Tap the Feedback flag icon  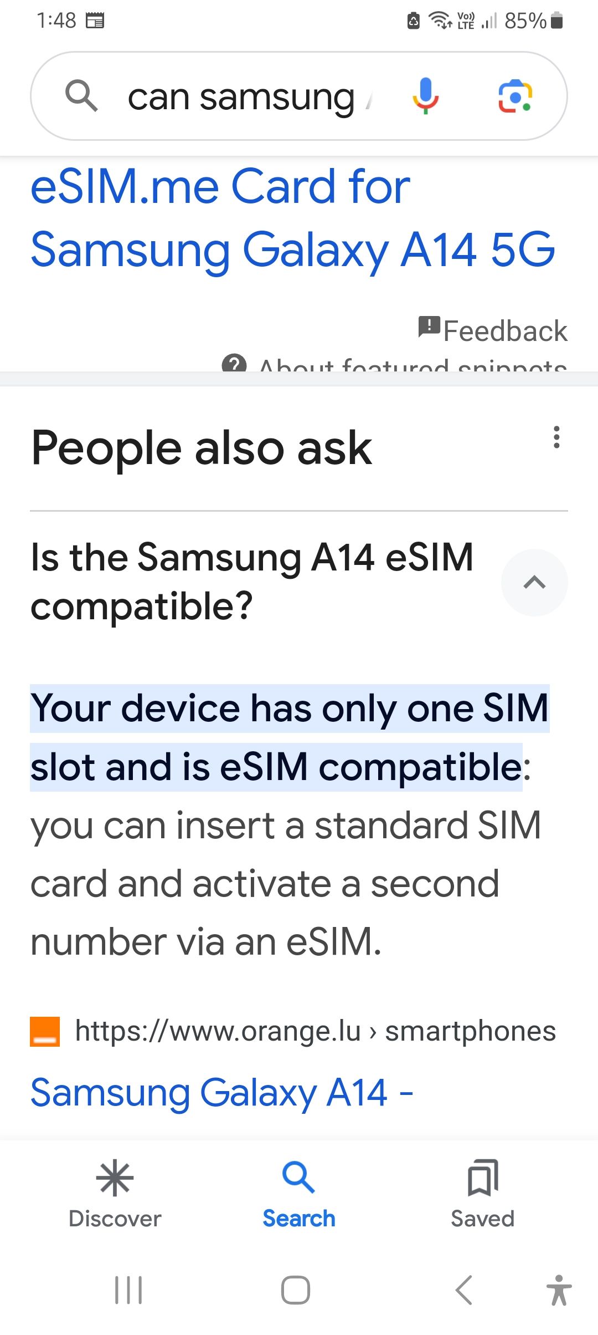429,327
